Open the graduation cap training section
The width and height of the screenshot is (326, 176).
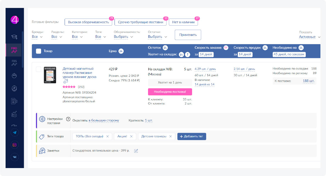14,36
